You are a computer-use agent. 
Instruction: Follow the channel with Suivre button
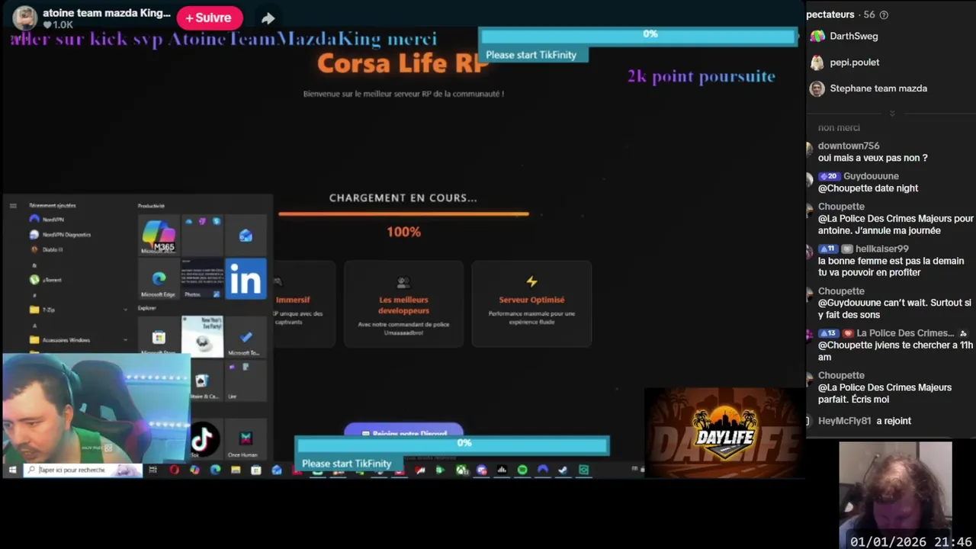point(209,18)
